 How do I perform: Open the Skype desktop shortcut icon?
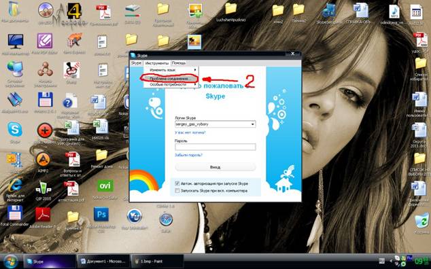(15, 130)
